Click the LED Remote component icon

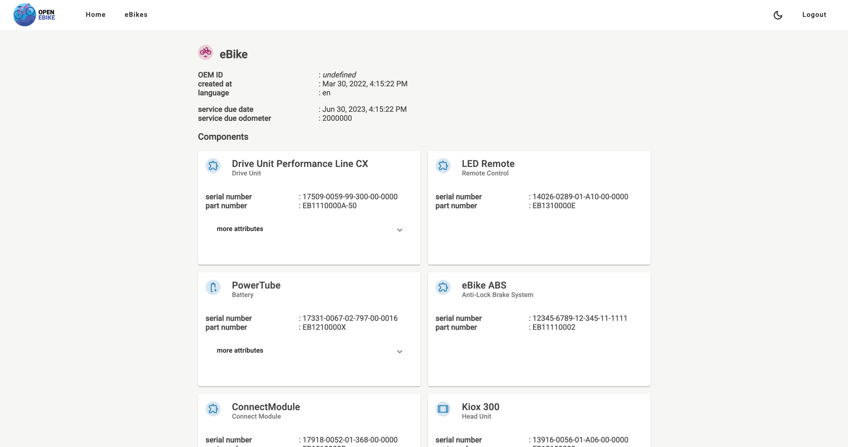click(443, 166)
